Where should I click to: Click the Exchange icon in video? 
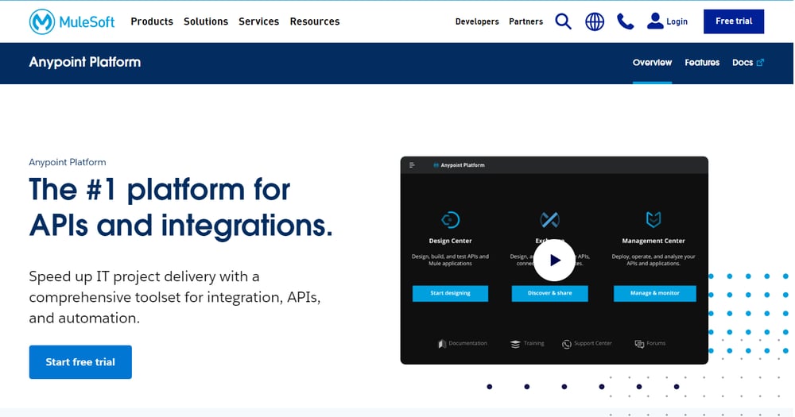tap(549, 220)
